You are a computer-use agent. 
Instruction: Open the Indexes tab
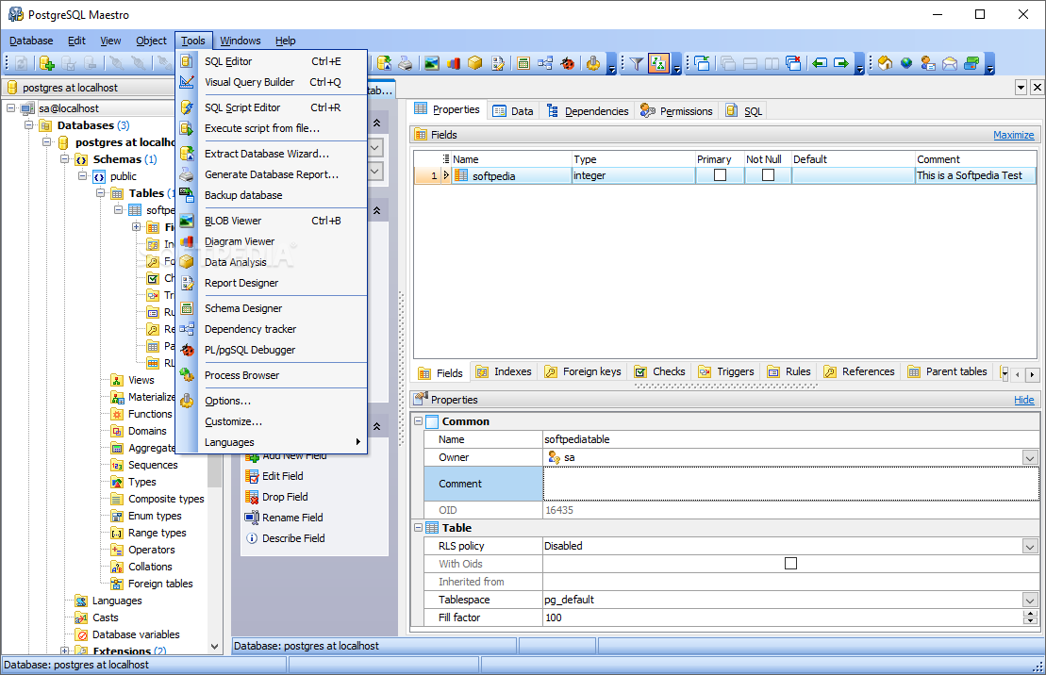point(504,371)
